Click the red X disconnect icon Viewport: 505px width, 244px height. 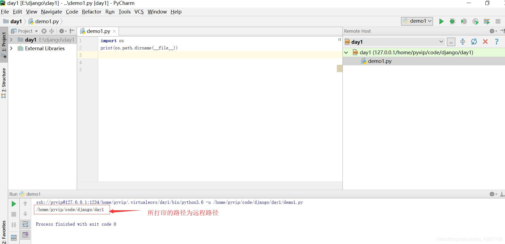coord(485,42)
